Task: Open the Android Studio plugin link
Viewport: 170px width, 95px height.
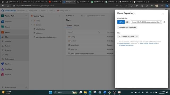Action: click(153, 44)
